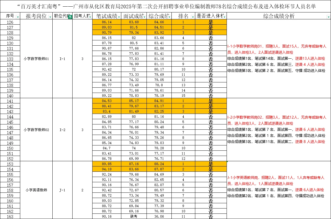
Task: Select the highlighted composite score 87.87
Action: (159, 169)
